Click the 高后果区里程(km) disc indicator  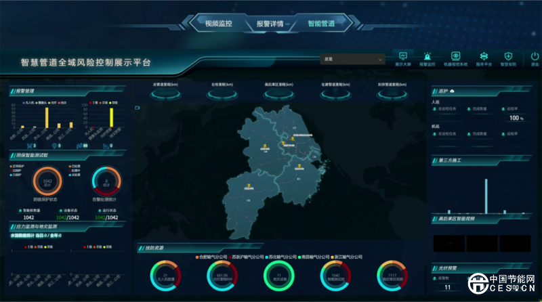pos(278,94)
